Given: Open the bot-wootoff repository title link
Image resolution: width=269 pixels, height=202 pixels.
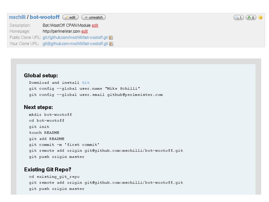Looking at the screenshot, I should 45,17.
